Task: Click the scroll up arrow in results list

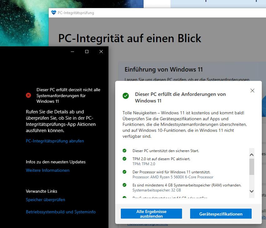Action: click(252, 155)
